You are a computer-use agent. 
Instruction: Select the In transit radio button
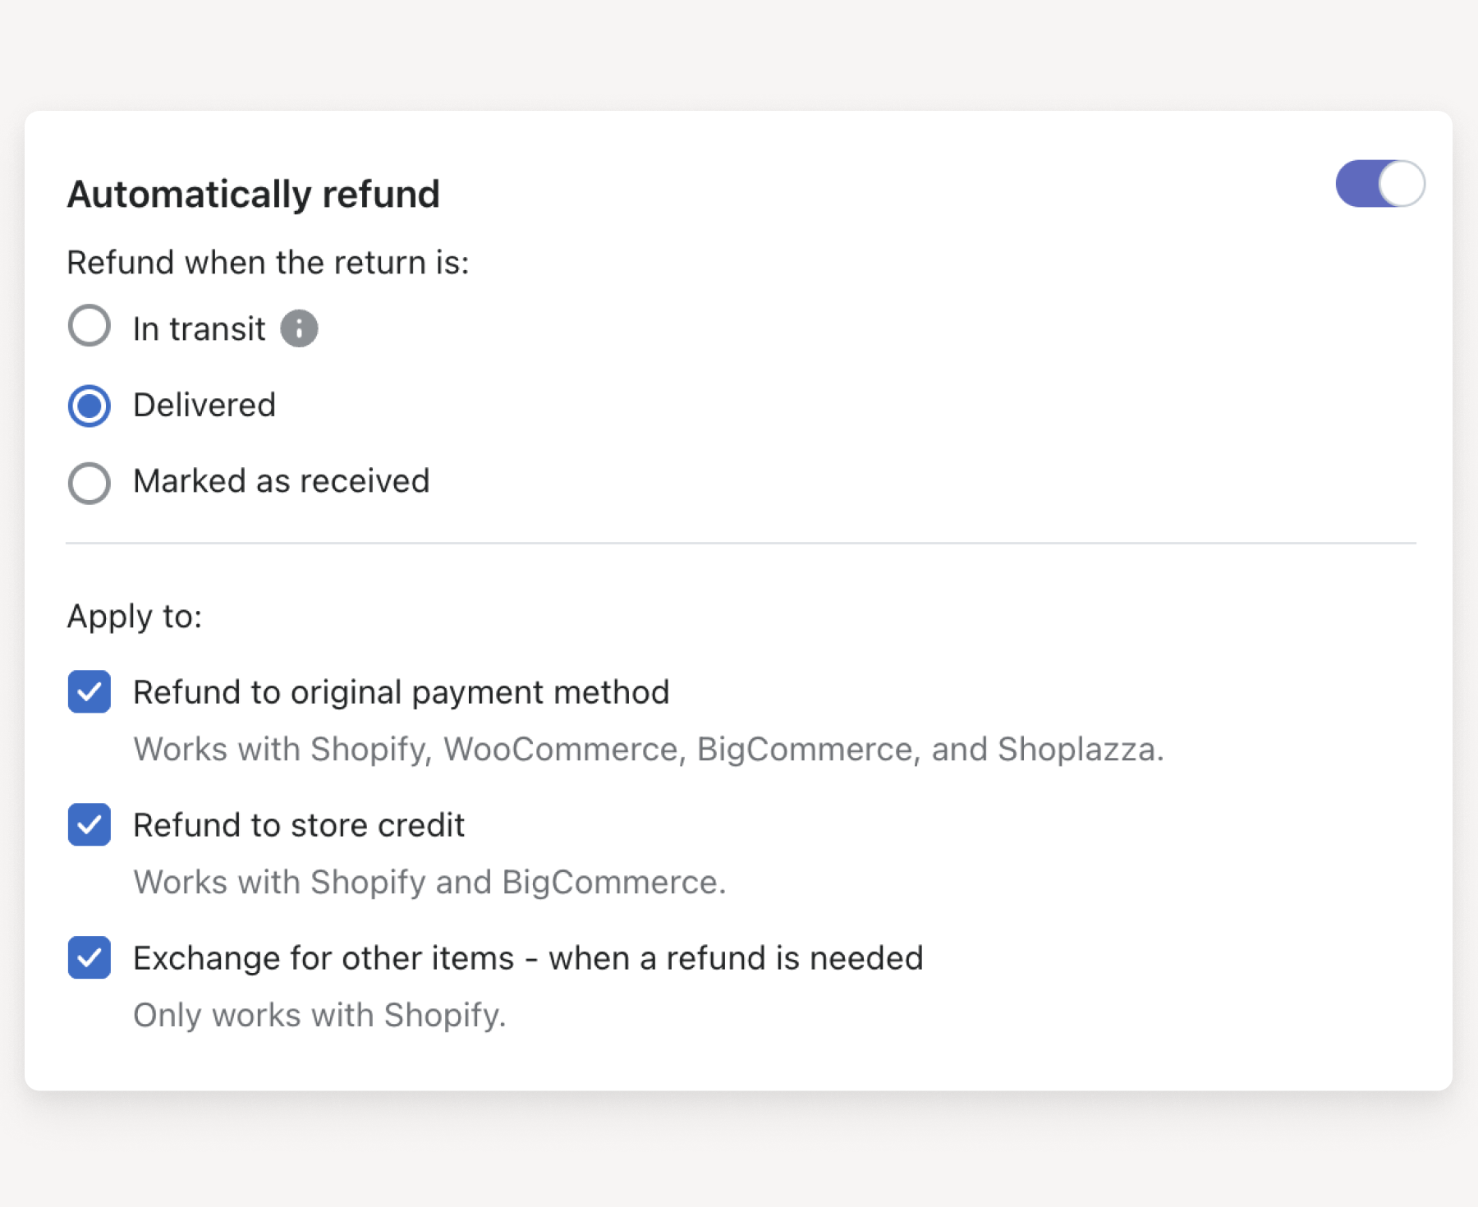89,326
